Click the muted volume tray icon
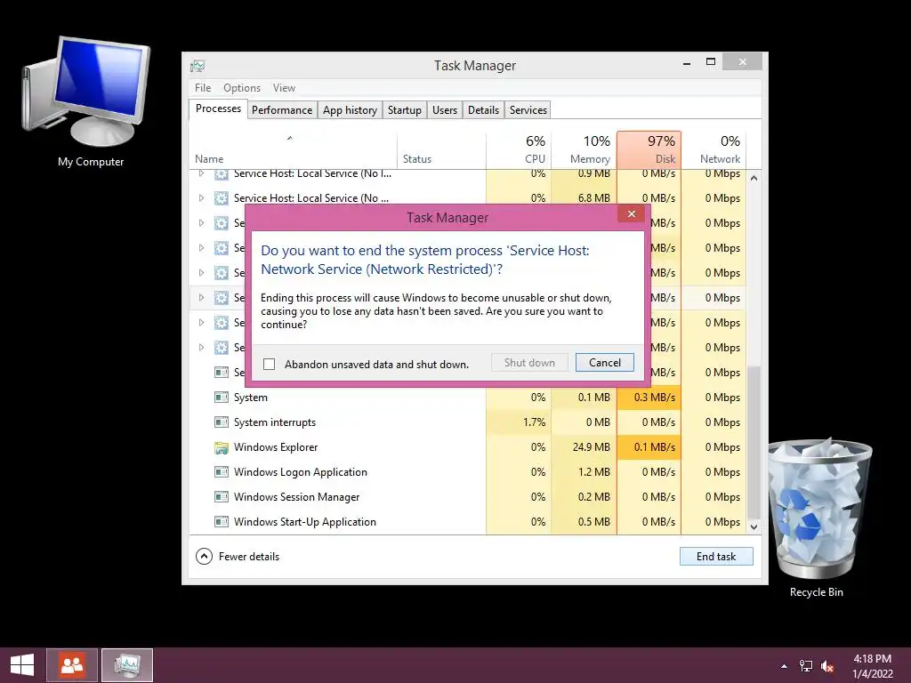Image resolution: width=911 pixels, height=683 pixels. pos(827,666)
